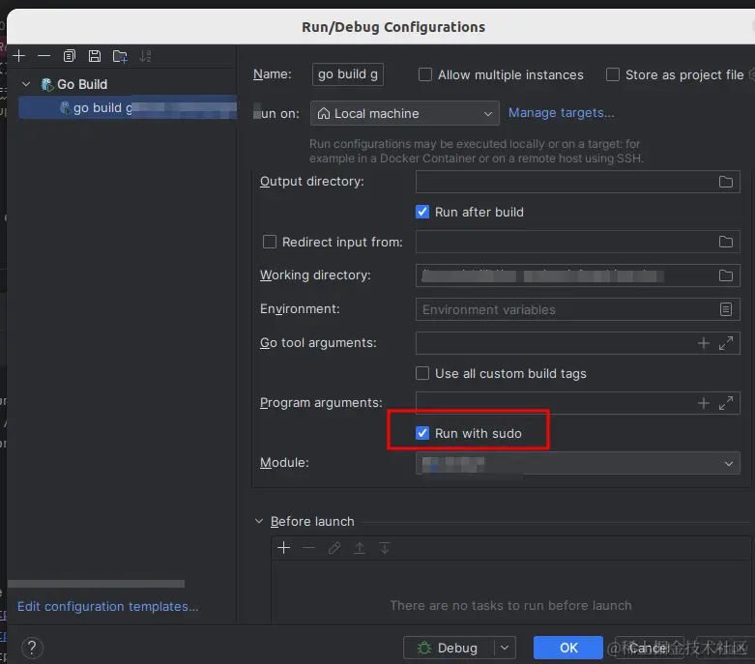Viewport: 755px width, 664px height.
Task: Select the go build configuration item
Action: pos(128,107)
